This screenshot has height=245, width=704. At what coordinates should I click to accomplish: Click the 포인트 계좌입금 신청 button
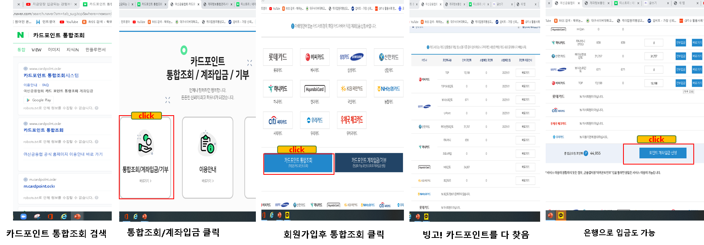pos(663,153)
